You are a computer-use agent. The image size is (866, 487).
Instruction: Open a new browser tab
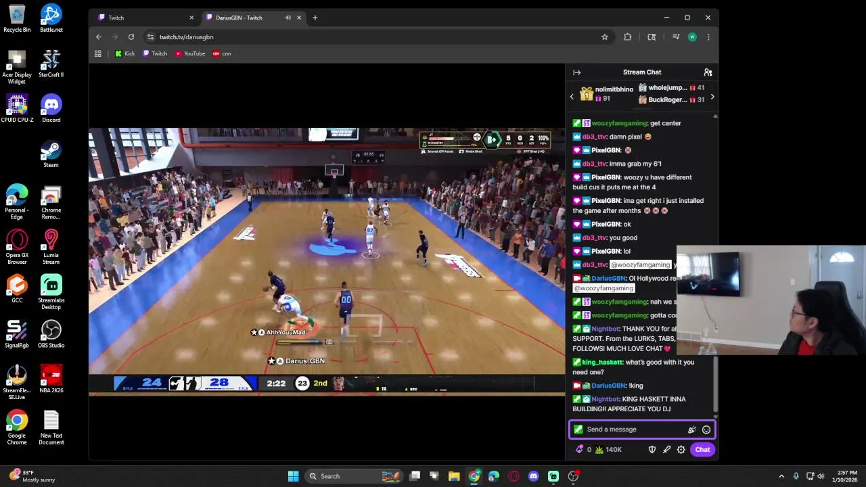tap(315, 18)
